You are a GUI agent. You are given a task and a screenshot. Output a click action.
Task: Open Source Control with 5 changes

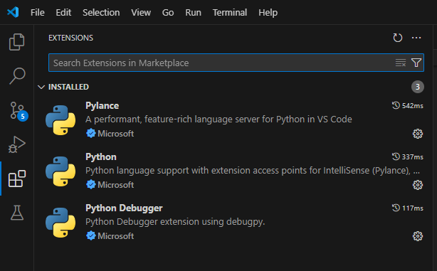(19, 111)
